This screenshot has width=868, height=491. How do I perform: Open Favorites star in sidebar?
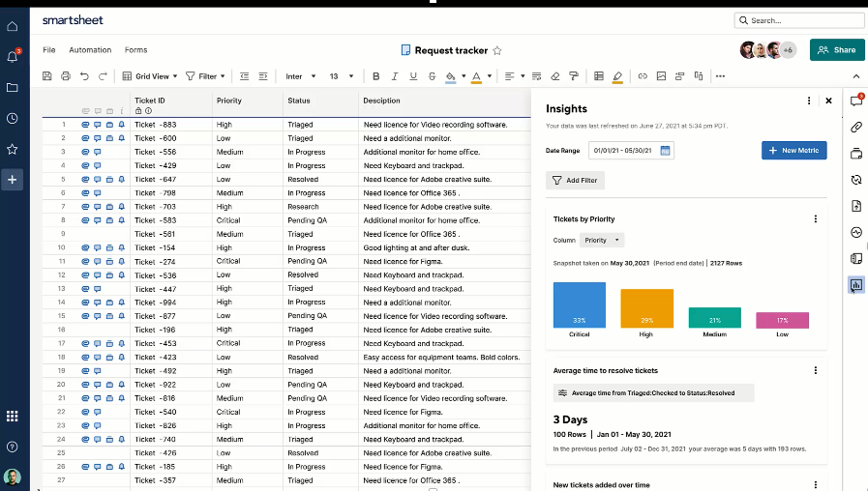(13, 149)
